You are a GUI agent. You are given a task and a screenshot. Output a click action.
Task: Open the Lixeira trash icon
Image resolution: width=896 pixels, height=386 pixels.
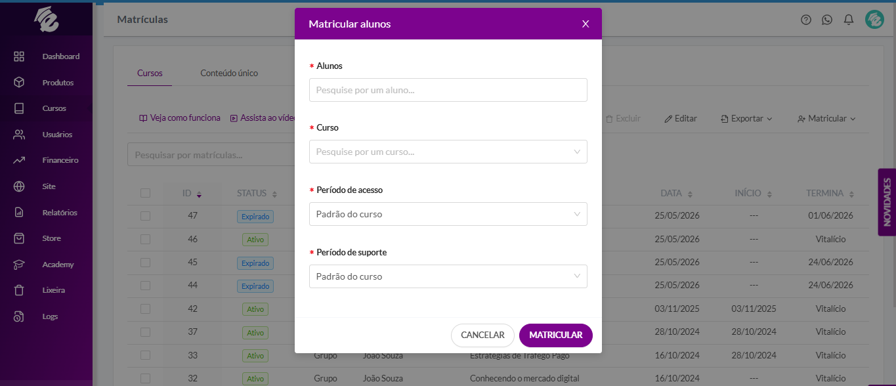click(x=19, y=290)
